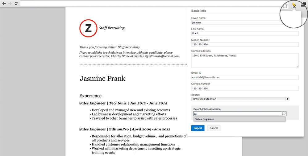Screen dimensions: 308x156
Task: Focus the Mobile Number field
Action: point(245,44)
